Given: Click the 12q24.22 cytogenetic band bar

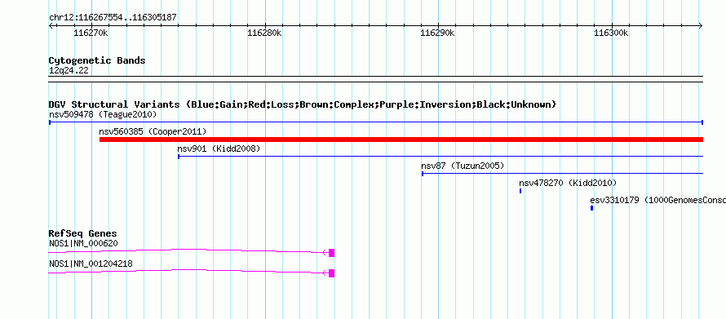Looking at the screenshot, I should coord(376,79).
